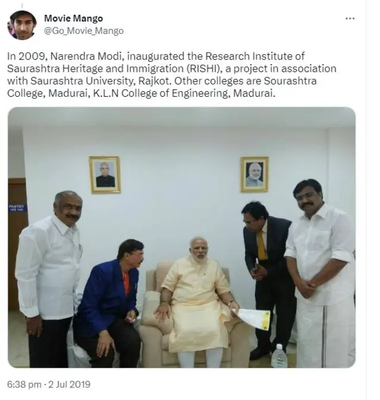
Task: Click the yellow tie of the bowing man
Action: [x=262, y=245]
